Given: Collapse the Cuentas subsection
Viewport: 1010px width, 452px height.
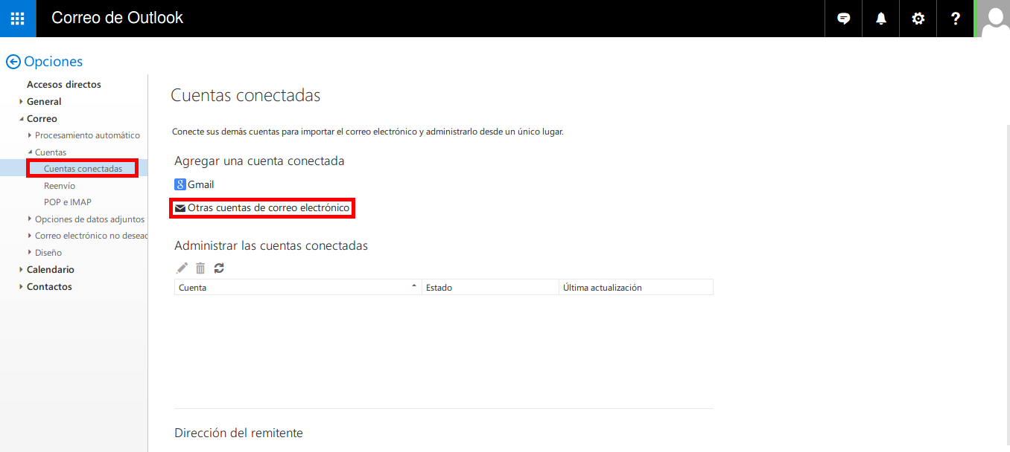Looking at the screenshot, I should [x=30, y=152].
